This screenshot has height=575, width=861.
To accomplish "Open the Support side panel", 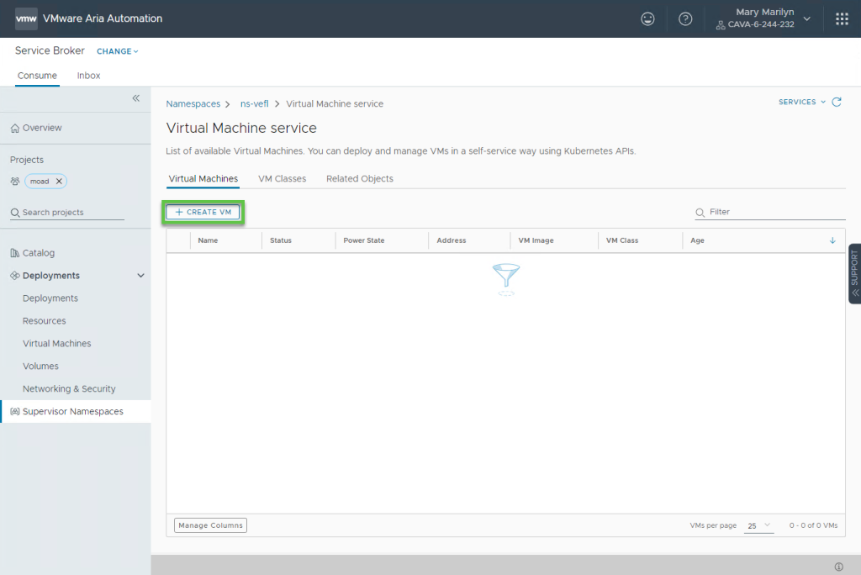I will point(854,274).
